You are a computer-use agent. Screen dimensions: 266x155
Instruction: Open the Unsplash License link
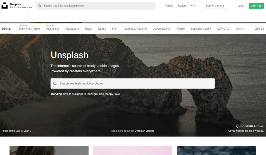tap(144, 131)
